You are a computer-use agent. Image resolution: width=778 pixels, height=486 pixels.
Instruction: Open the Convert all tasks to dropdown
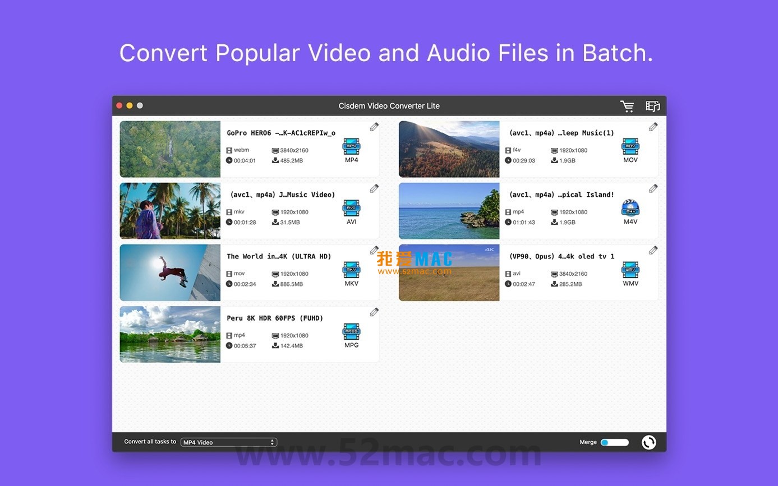pos(229,442)
